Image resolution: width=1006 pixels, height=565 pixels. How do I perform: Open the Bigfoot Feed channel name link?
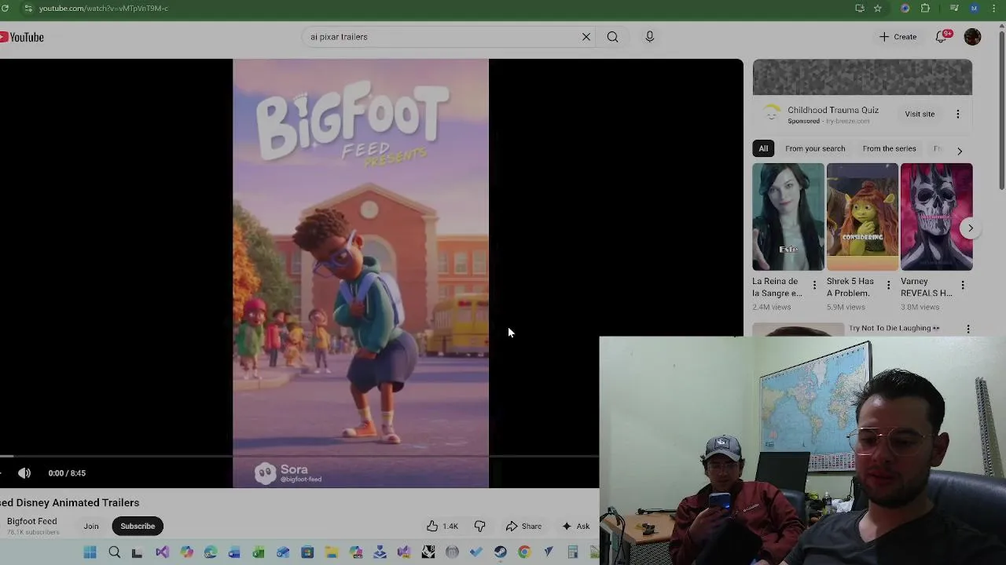[32, 521]
